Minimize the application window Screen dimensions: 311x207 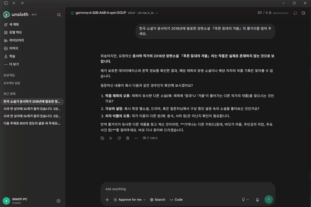click(x=283, y=3)
